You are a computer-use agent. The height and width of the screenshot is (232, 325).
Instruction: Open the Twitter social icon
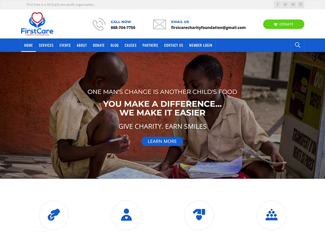[285, 4]
